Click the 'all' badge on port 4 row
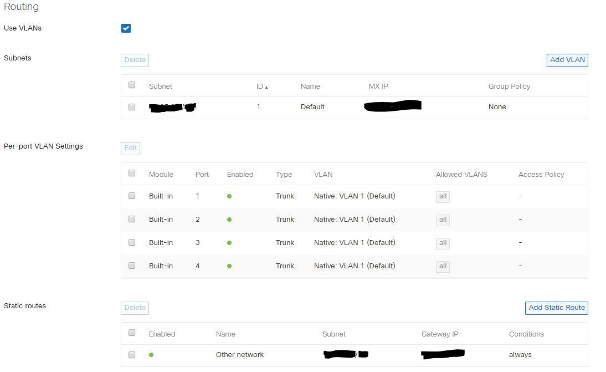The height and width of the screenshot is (372, 606). tap(443, 267)
